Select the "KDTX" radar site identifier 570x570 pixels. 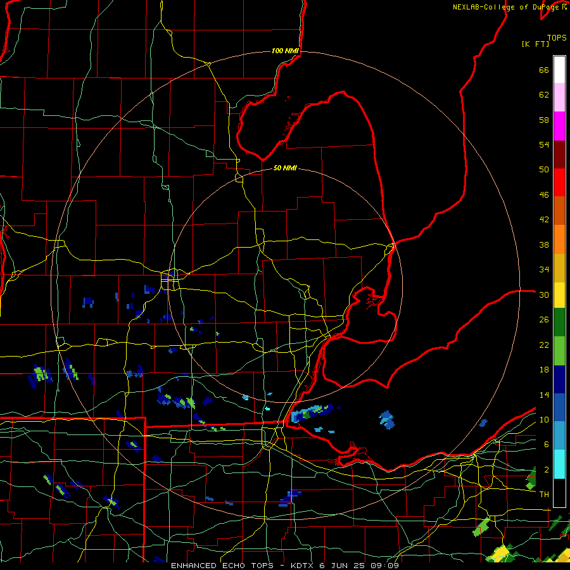coord(303,566)
